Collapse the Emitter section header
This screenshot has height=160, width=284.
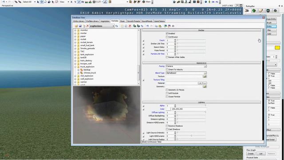[x=201, y=30]
